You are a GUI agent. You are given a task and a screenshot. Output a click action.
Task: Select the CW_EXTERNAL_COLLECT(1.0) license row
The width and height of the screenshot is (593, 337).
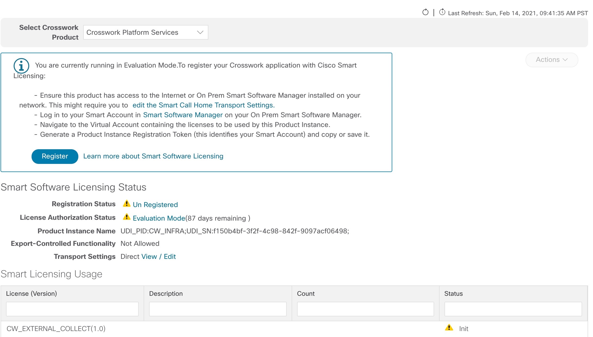tap(56, 329)
